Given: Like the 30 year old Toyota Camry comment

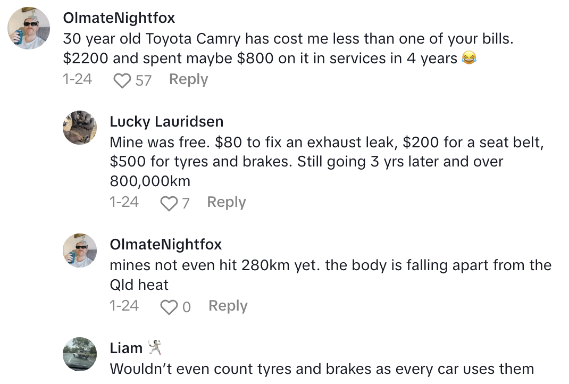Looking at the screenshot, I should click(x=122, y=80).
